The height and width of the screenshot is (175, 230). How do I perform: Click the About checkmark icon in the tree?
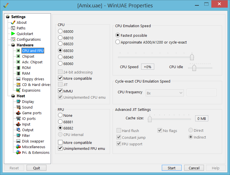coord(13,22)
